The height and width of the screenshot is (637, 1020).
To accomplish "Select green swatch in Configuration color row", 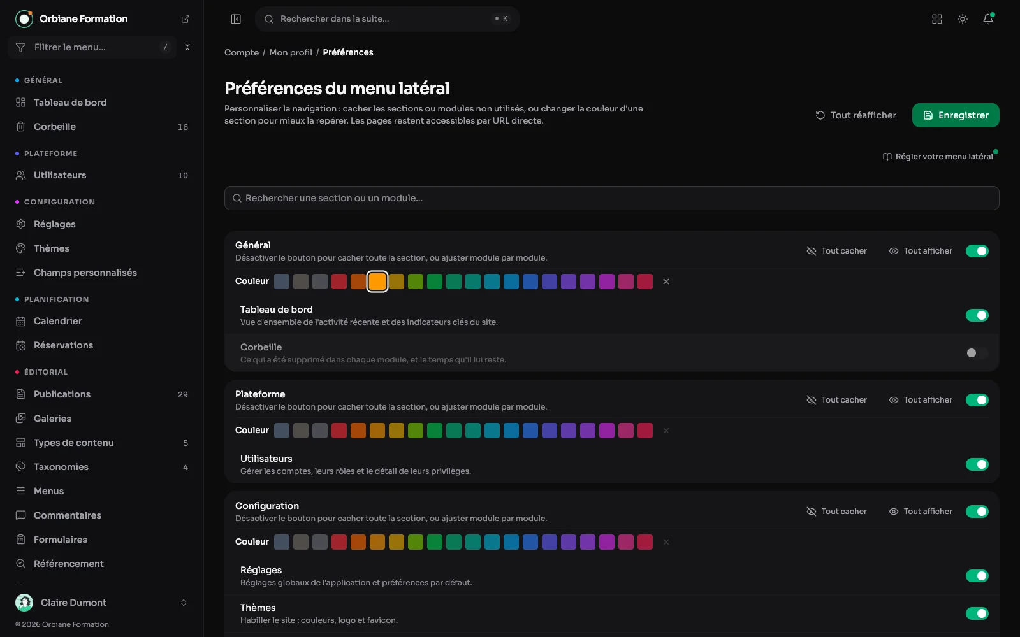I will 435,542.
